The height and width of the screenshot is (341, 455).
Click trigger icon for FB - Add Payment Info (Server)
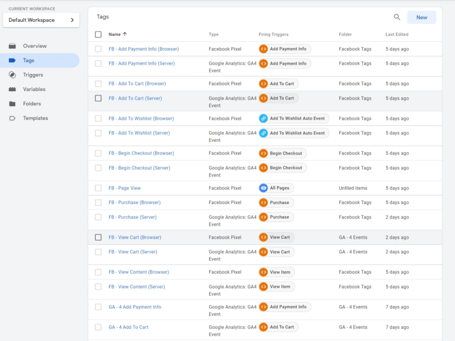coord(263,64)
